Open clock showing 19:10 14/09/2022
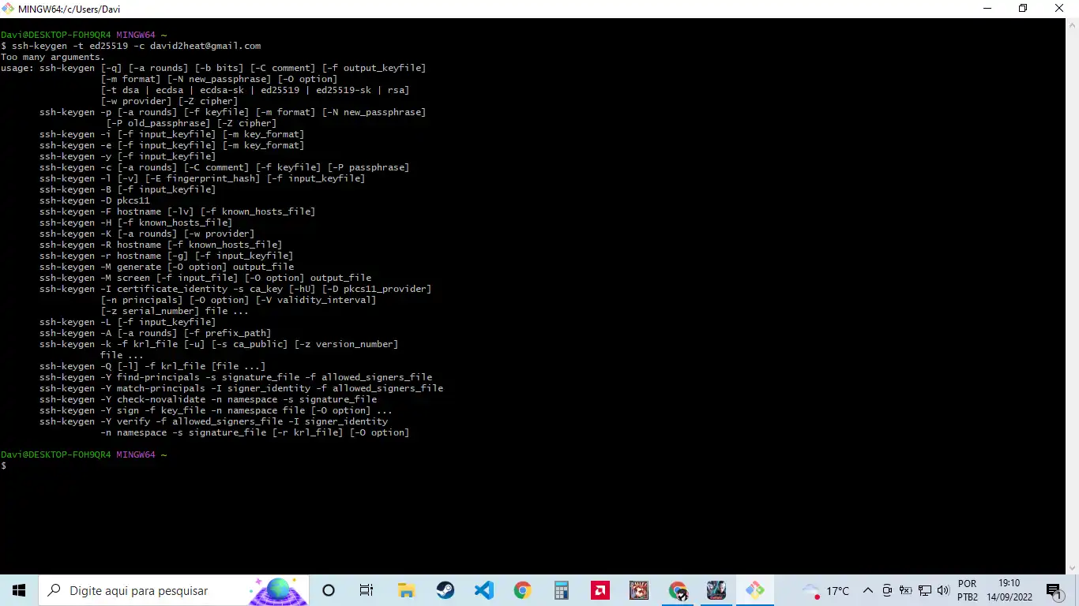Image resolution: width=1079 pixels, height=606 pixels. click(x=1009, y=590)
